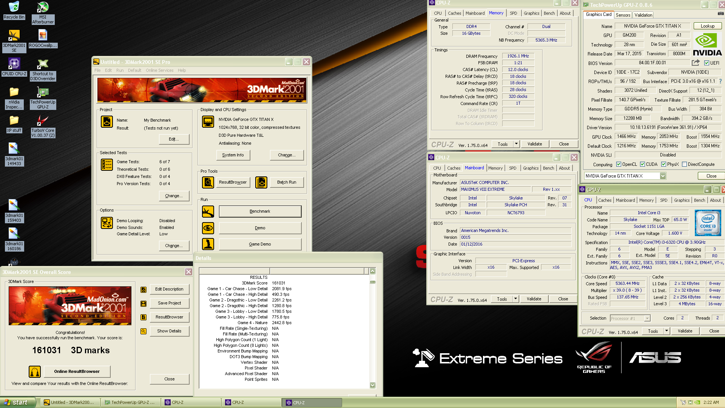Click the GPU-Z BIOS export arrow icon
This screenshot has height=408, width=725.
click(x=696, y=63)
